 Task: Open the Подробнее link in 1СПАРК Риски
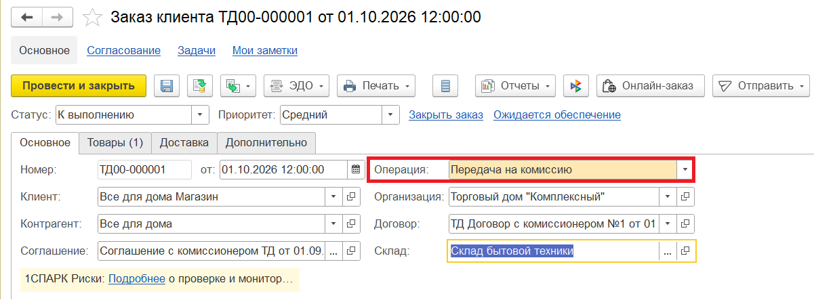tap(137, 278)
